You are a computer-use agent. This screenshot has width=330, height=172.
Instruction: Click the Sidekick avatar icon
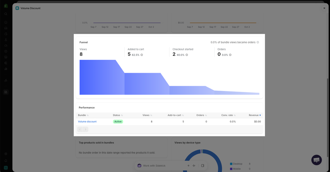click(x=139, y=166)
